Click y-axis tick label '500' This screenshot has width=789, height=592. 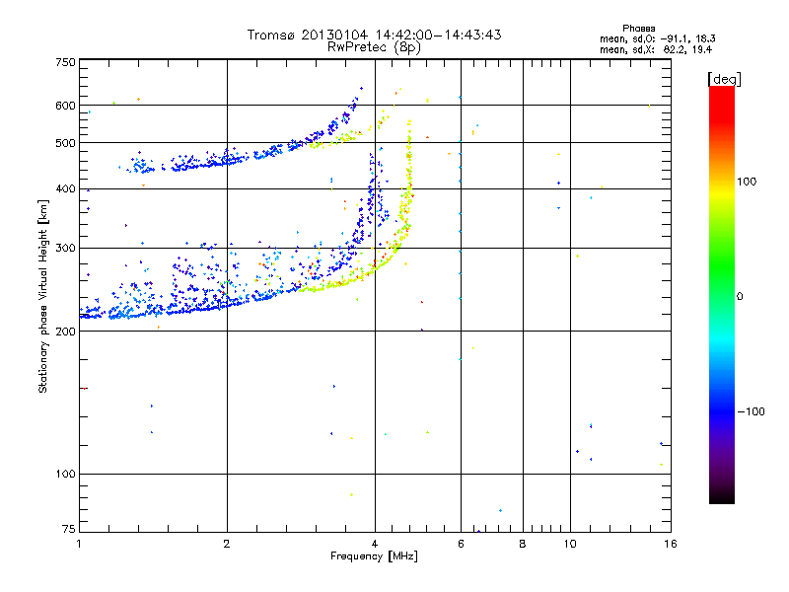pos(65,143)
